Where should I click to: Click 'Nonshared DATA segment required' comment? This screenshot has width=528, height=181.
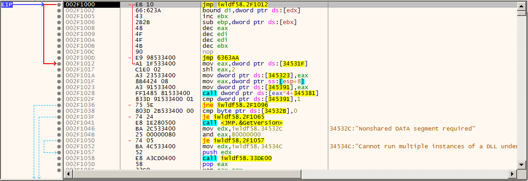click(403, 129)
